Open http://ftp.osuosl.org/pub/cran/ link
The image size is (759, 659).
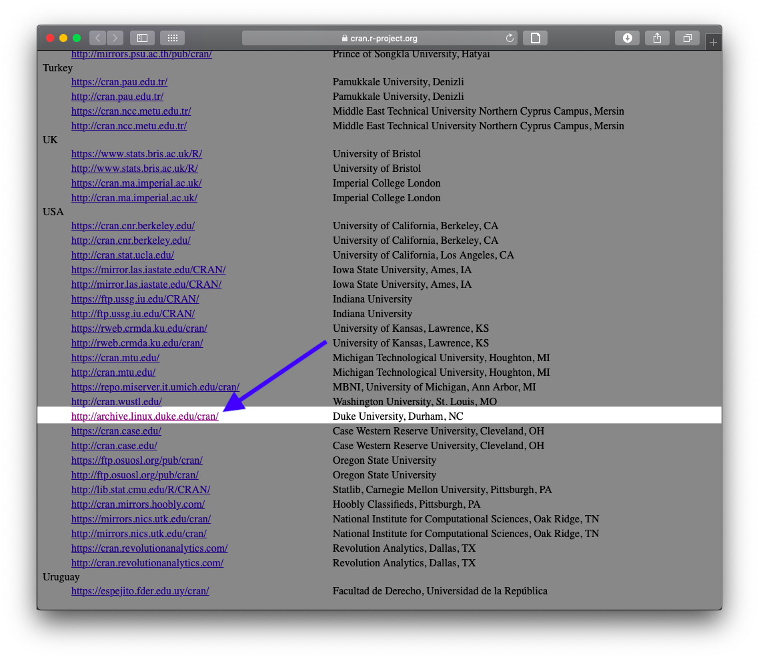[135, 475]
